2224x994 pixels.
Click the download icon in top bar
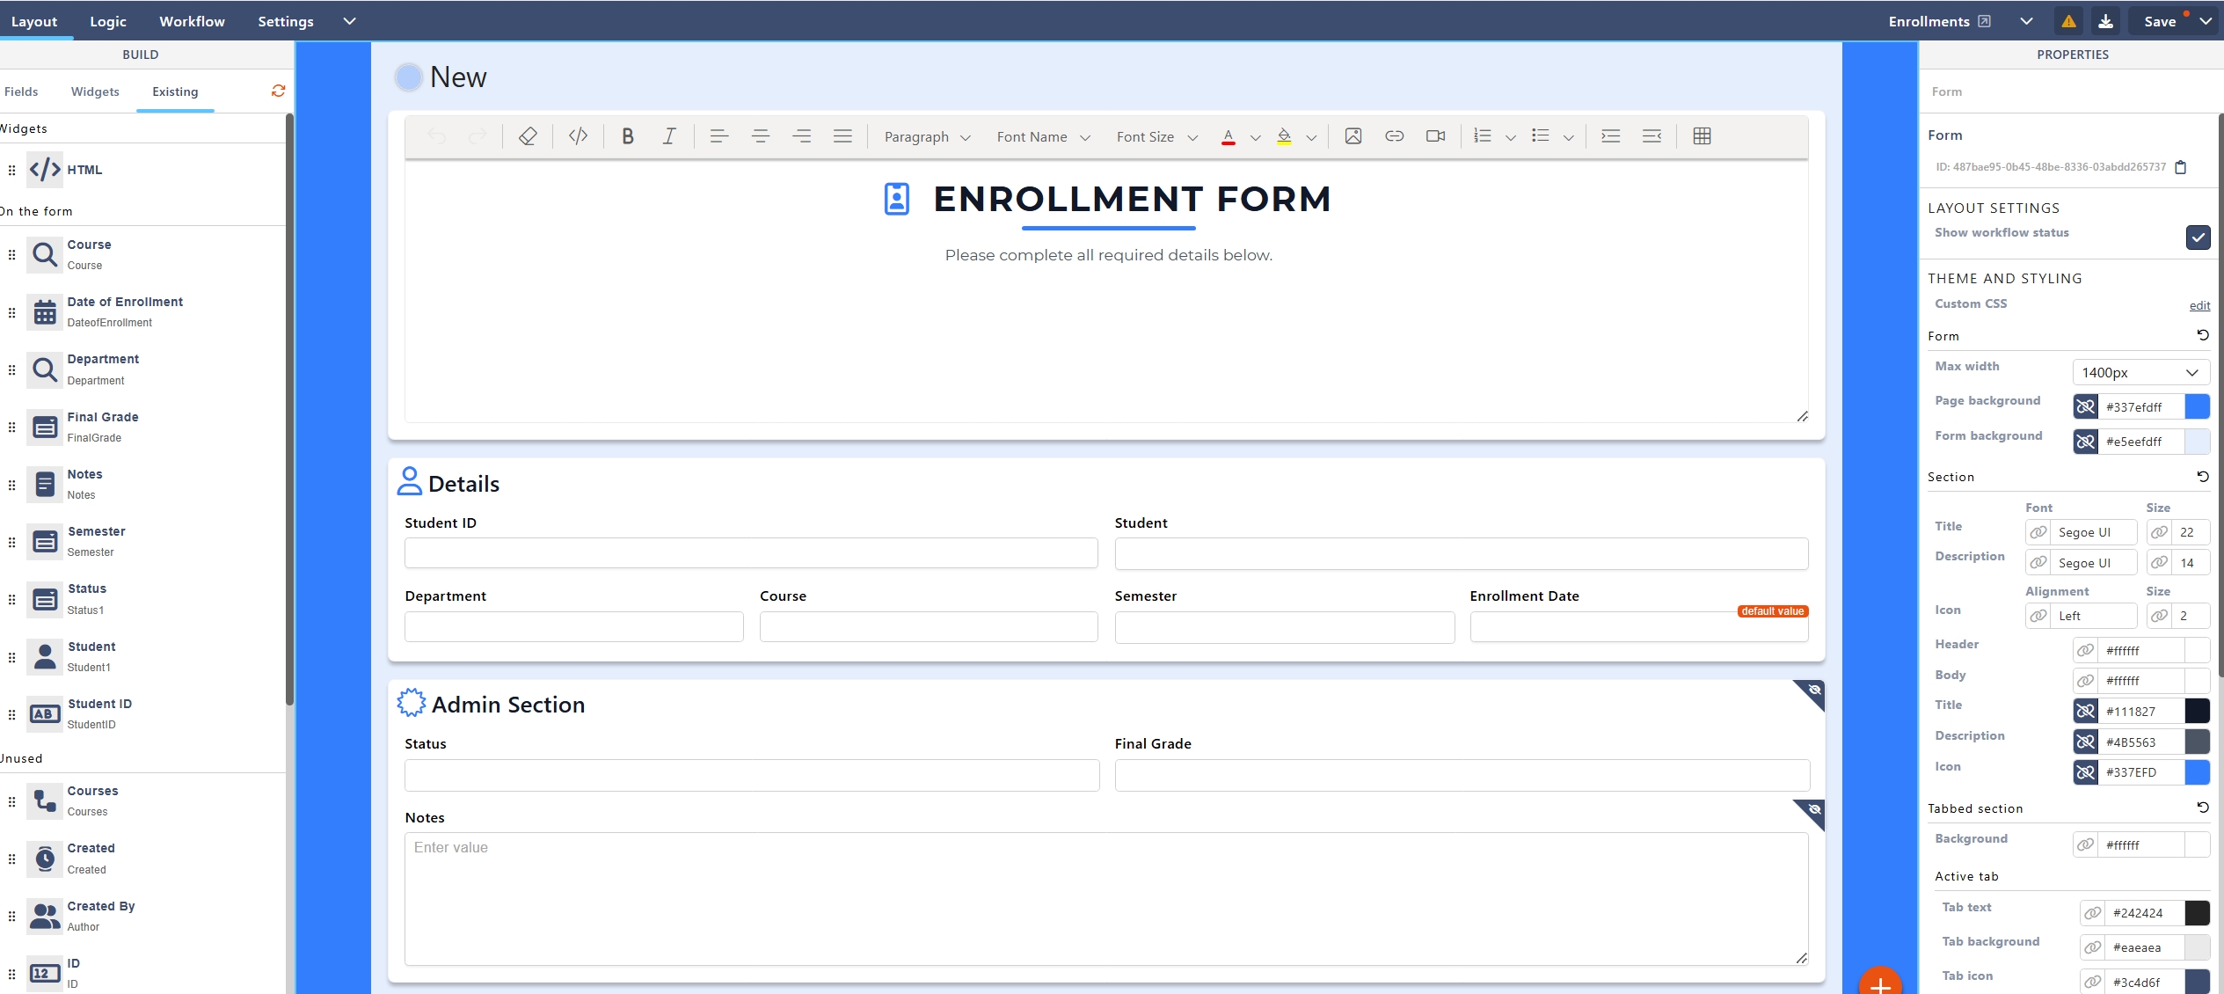(x=2105, y=21)
